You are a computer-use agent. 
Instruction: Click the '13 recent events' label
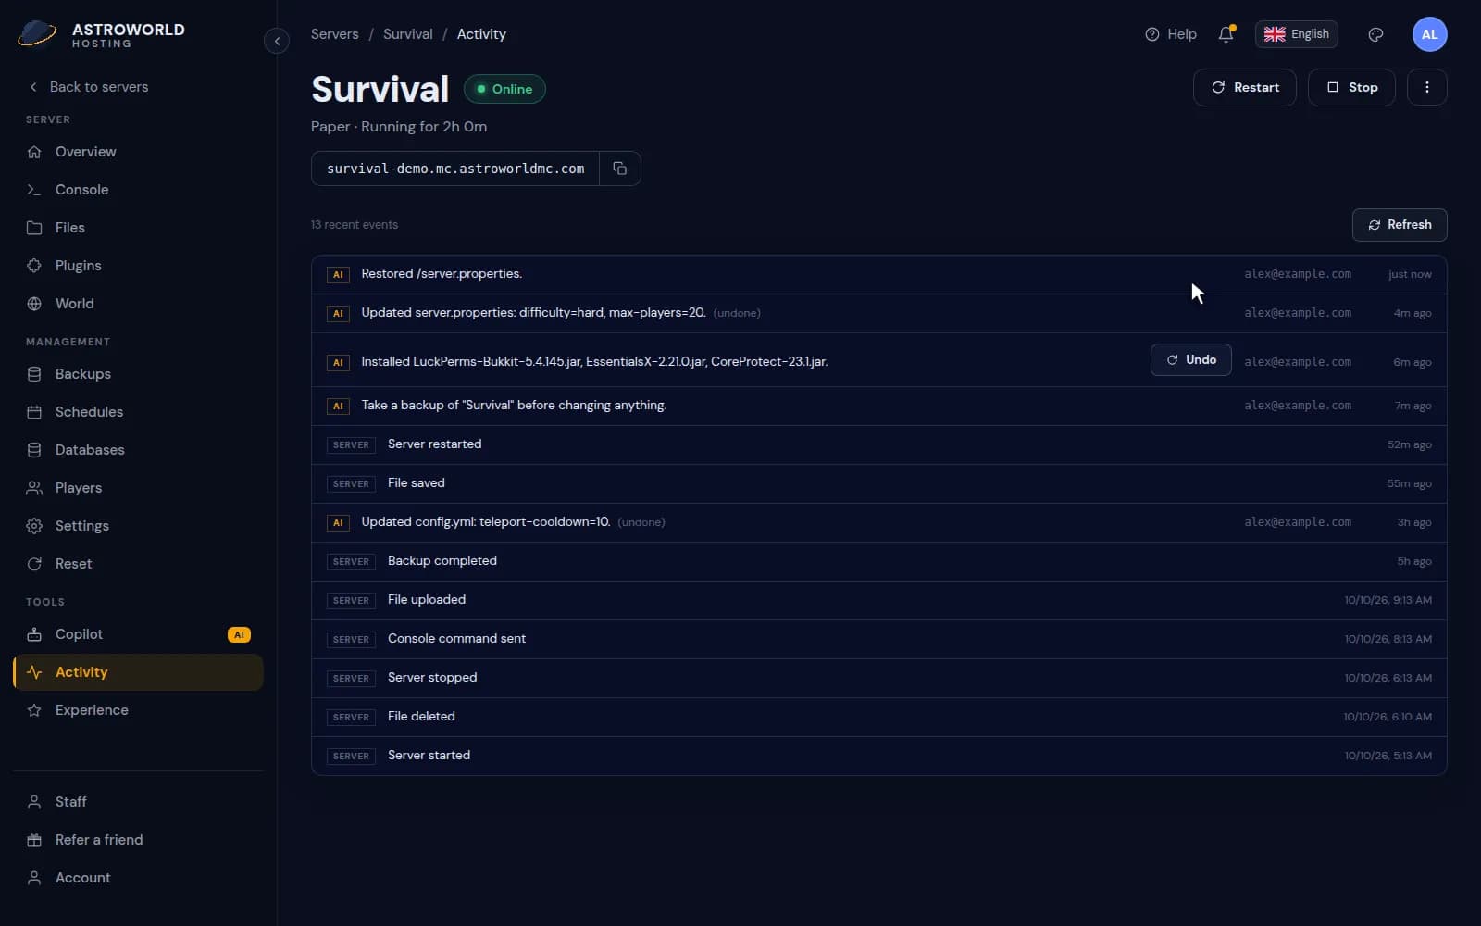(355, 225)
